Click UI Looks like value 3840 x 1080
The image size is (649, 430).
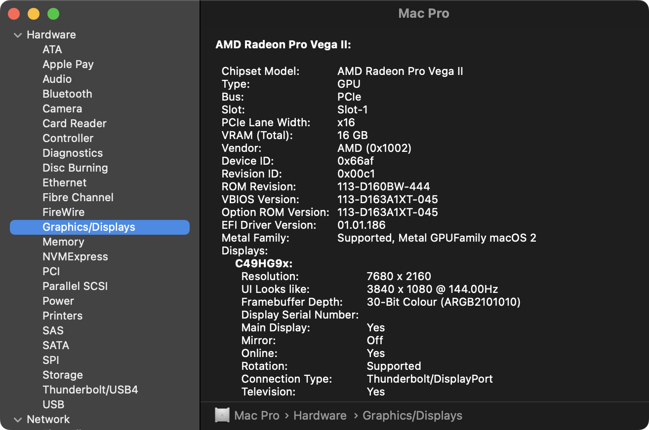tap(433, 289)
